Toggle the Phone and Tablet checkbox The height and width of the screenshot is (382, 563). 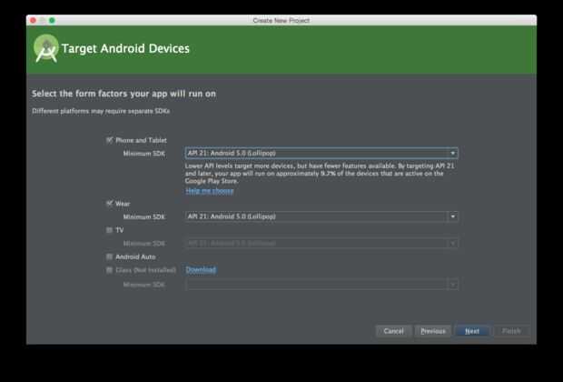(110, 140)
